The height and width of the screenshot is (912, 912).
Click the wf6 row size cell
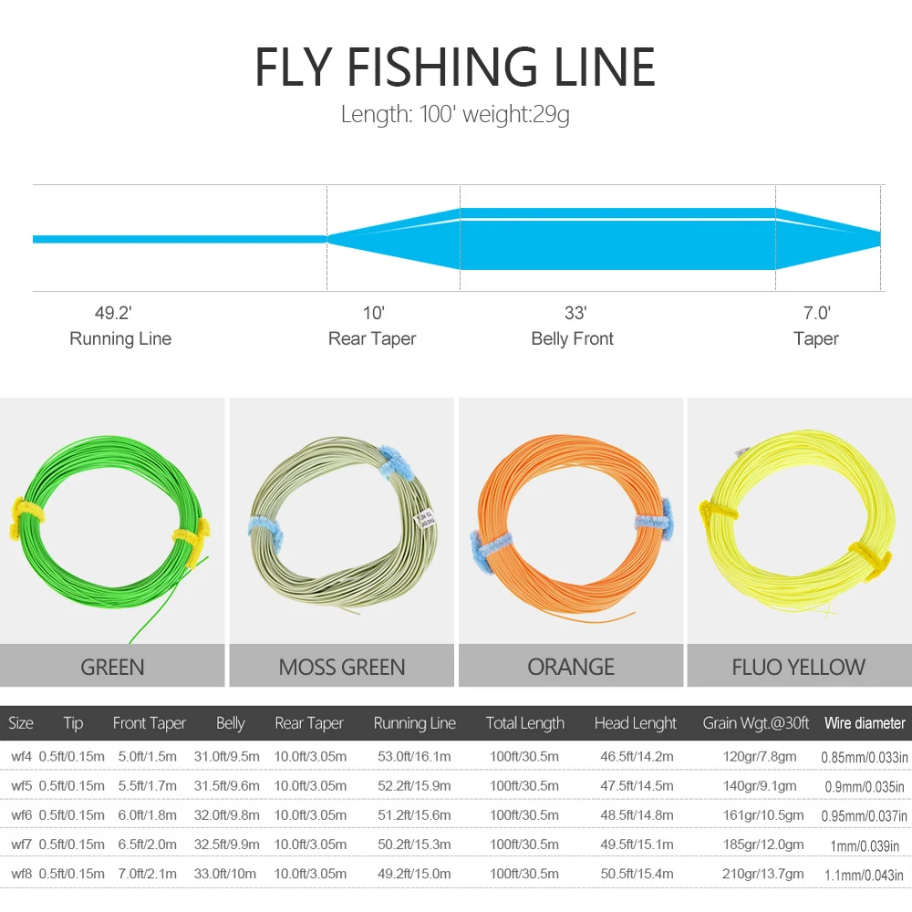pos(21,814)
